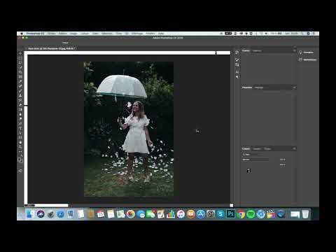Select the Spot Healing Brush tool
The width and height of the screenshot is (336, 252).
tap(20, 86)
